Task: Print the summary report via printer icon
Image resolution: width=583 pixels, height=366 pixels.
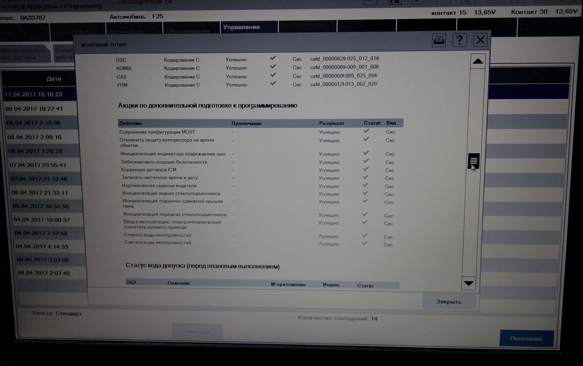Action: pyautogui.click(x=439, y=40)
